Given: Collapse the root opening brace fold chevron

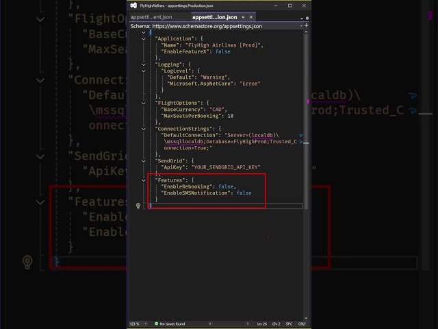Looking at the screenshot, I should pyautogui.click(x=143, y=32).
